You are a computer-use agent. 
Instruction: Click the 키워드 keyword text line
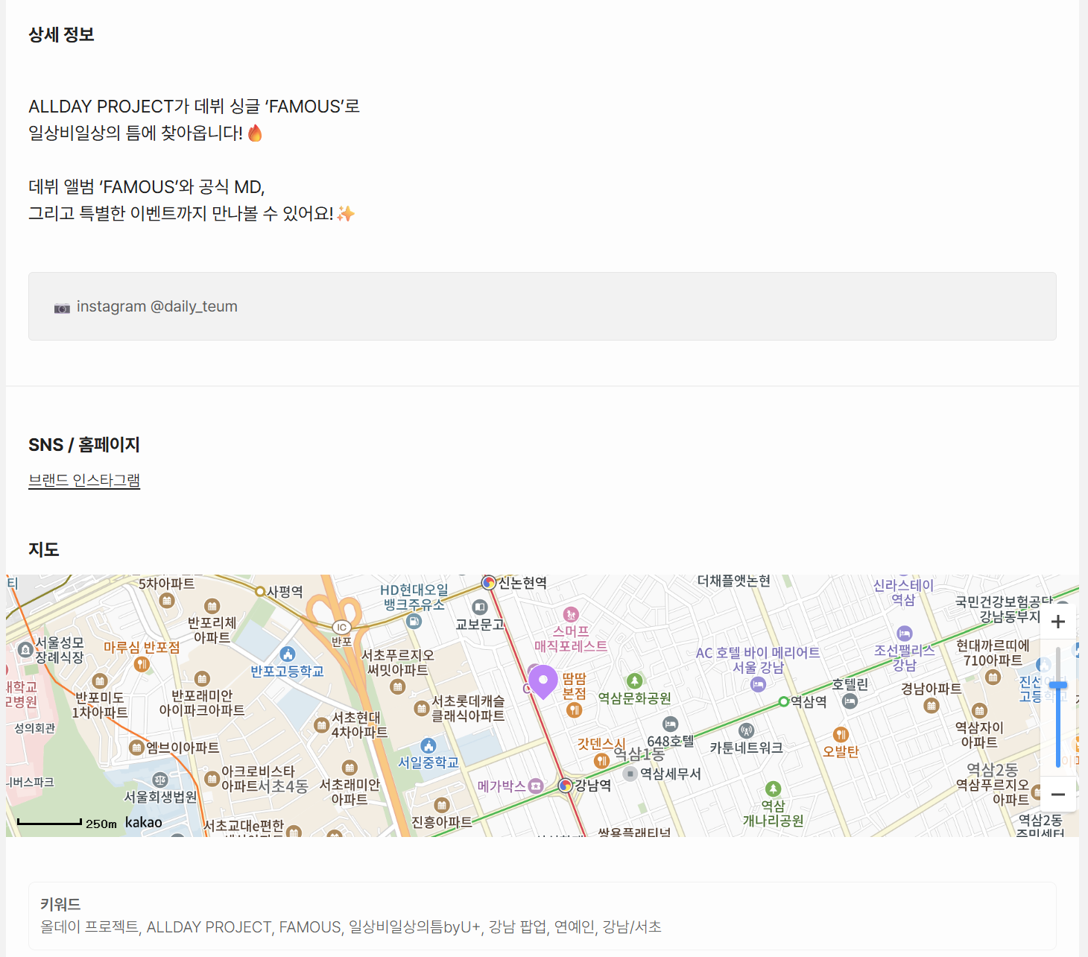click(351, 927)
